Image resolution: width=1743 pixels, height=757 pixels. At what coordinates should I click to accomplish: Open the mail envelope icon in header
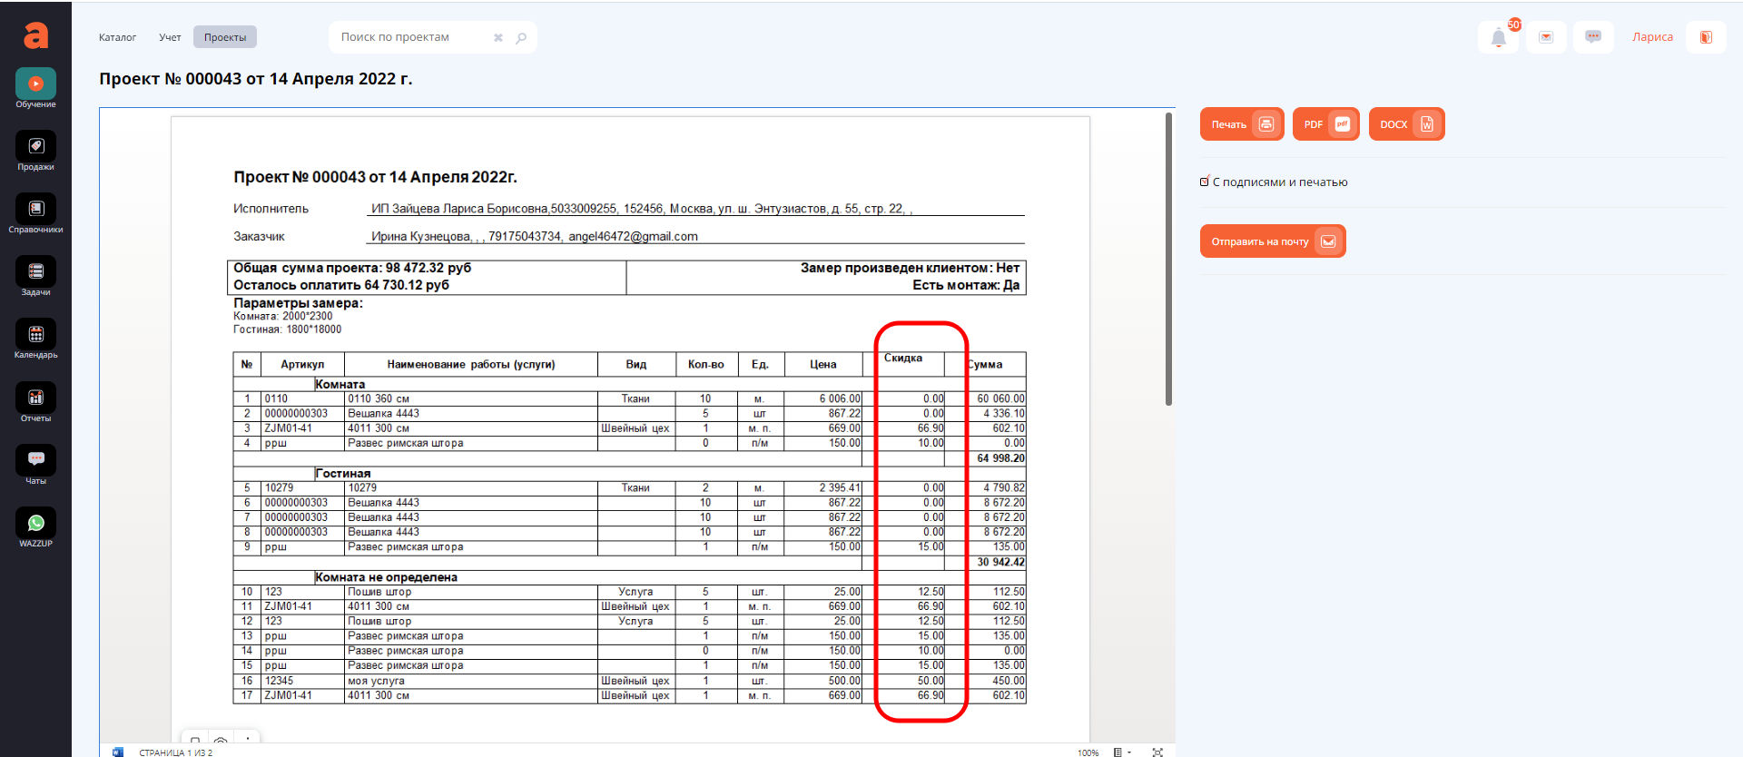tap(1546, 37)
